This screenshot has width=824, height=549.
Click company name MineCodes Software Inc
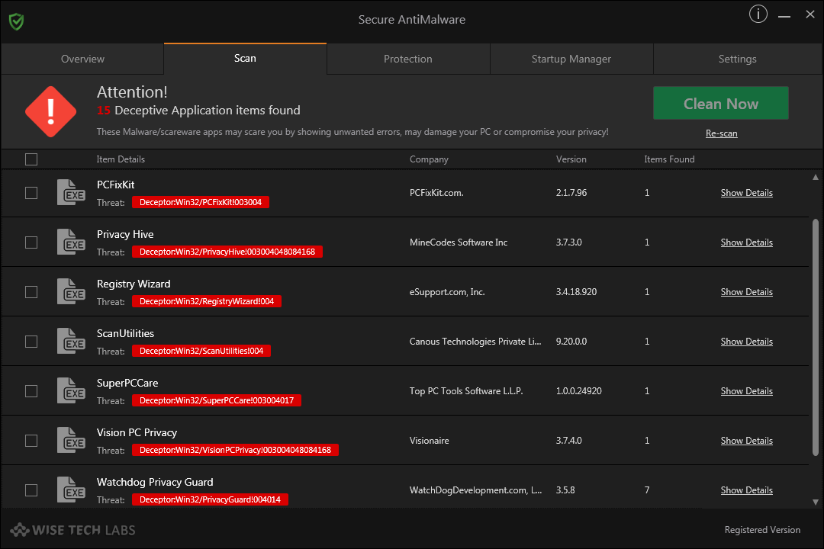pyautogui.click(x=459, y=242)
